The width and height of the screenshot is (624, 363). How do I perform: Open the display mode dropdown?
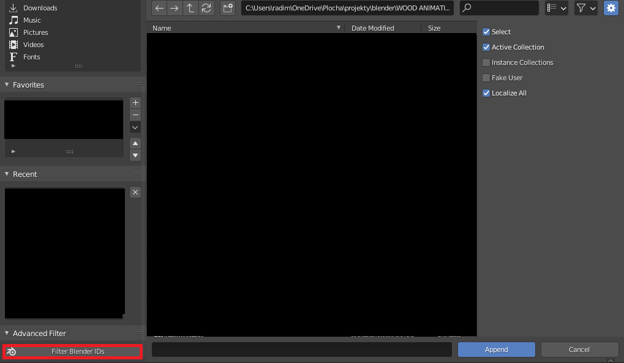point(556,8)
